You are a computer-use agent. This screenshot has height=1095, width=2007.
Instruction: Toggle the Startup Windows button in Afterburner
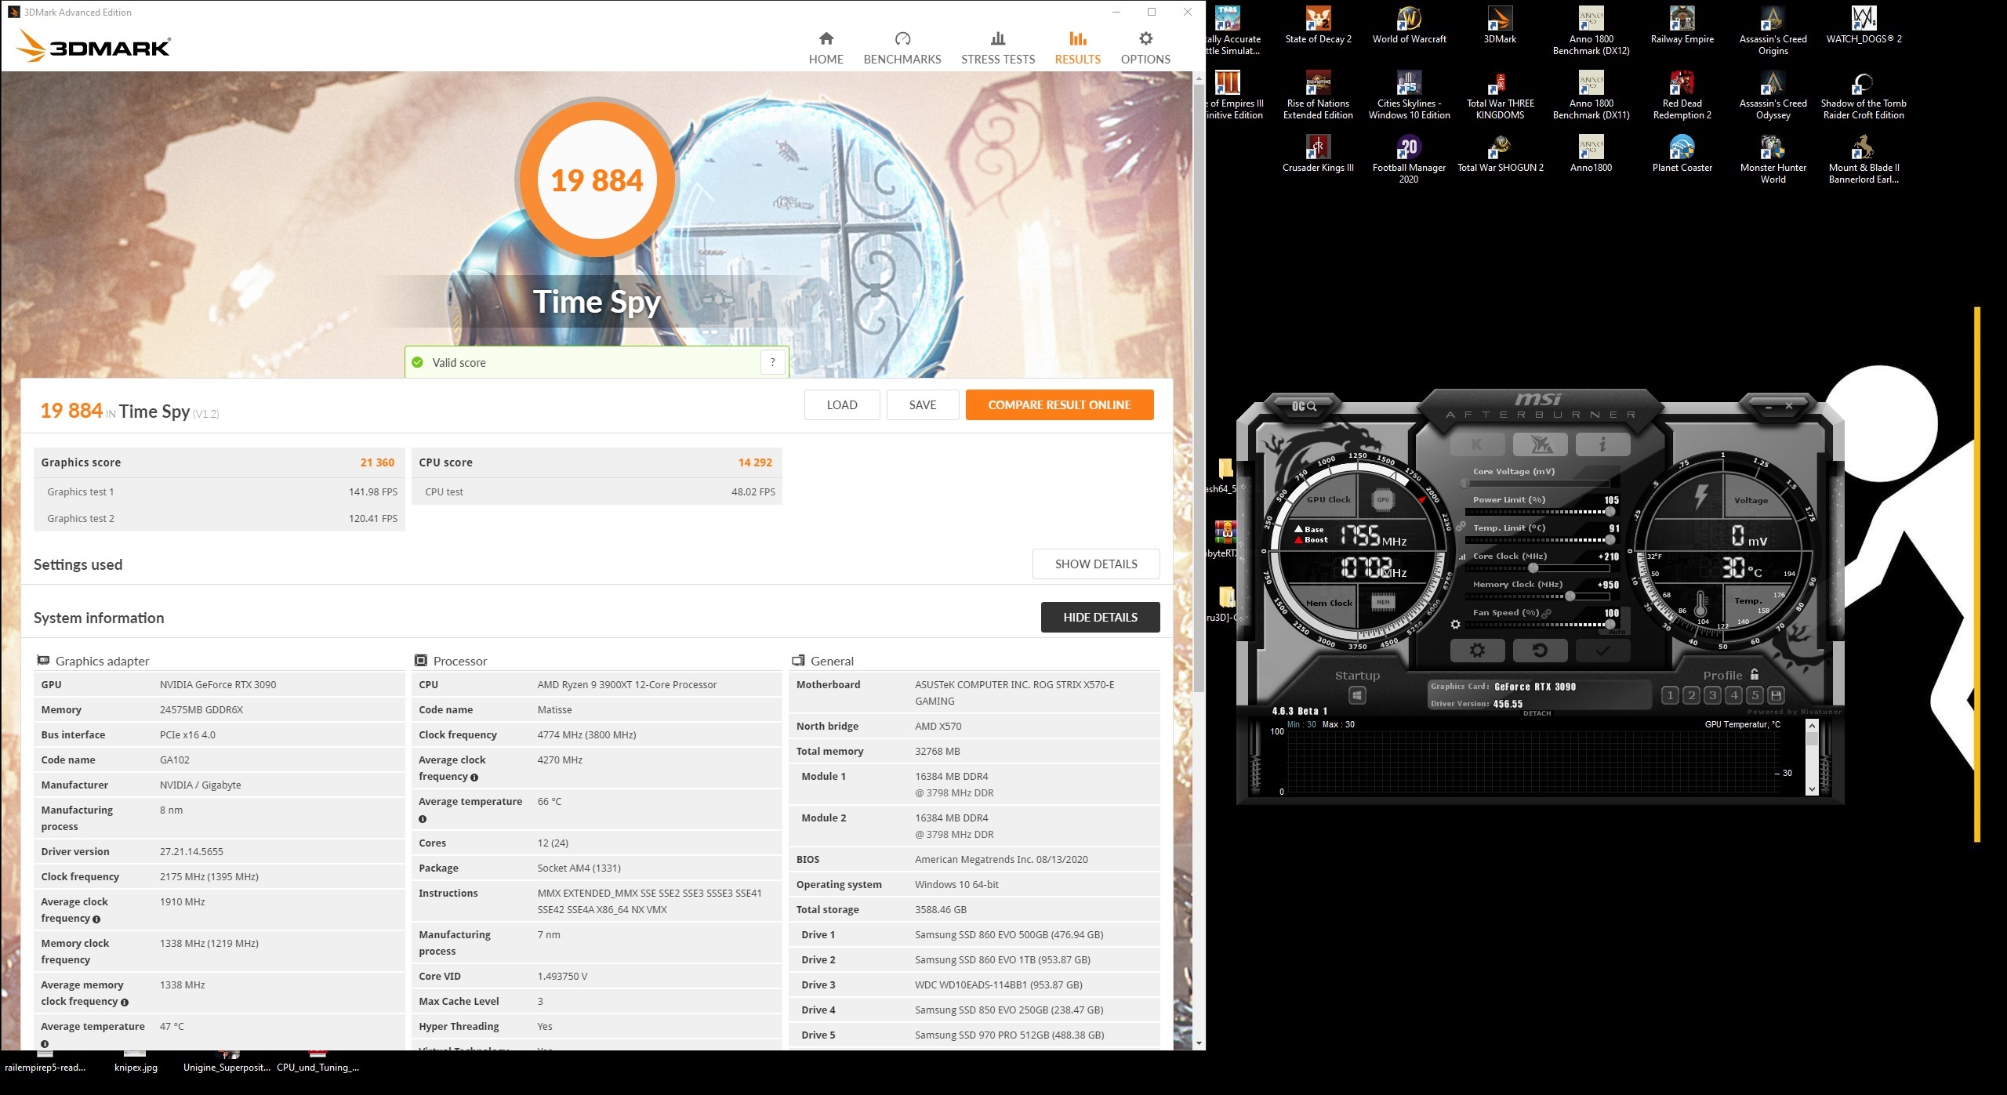(1357, 695)
